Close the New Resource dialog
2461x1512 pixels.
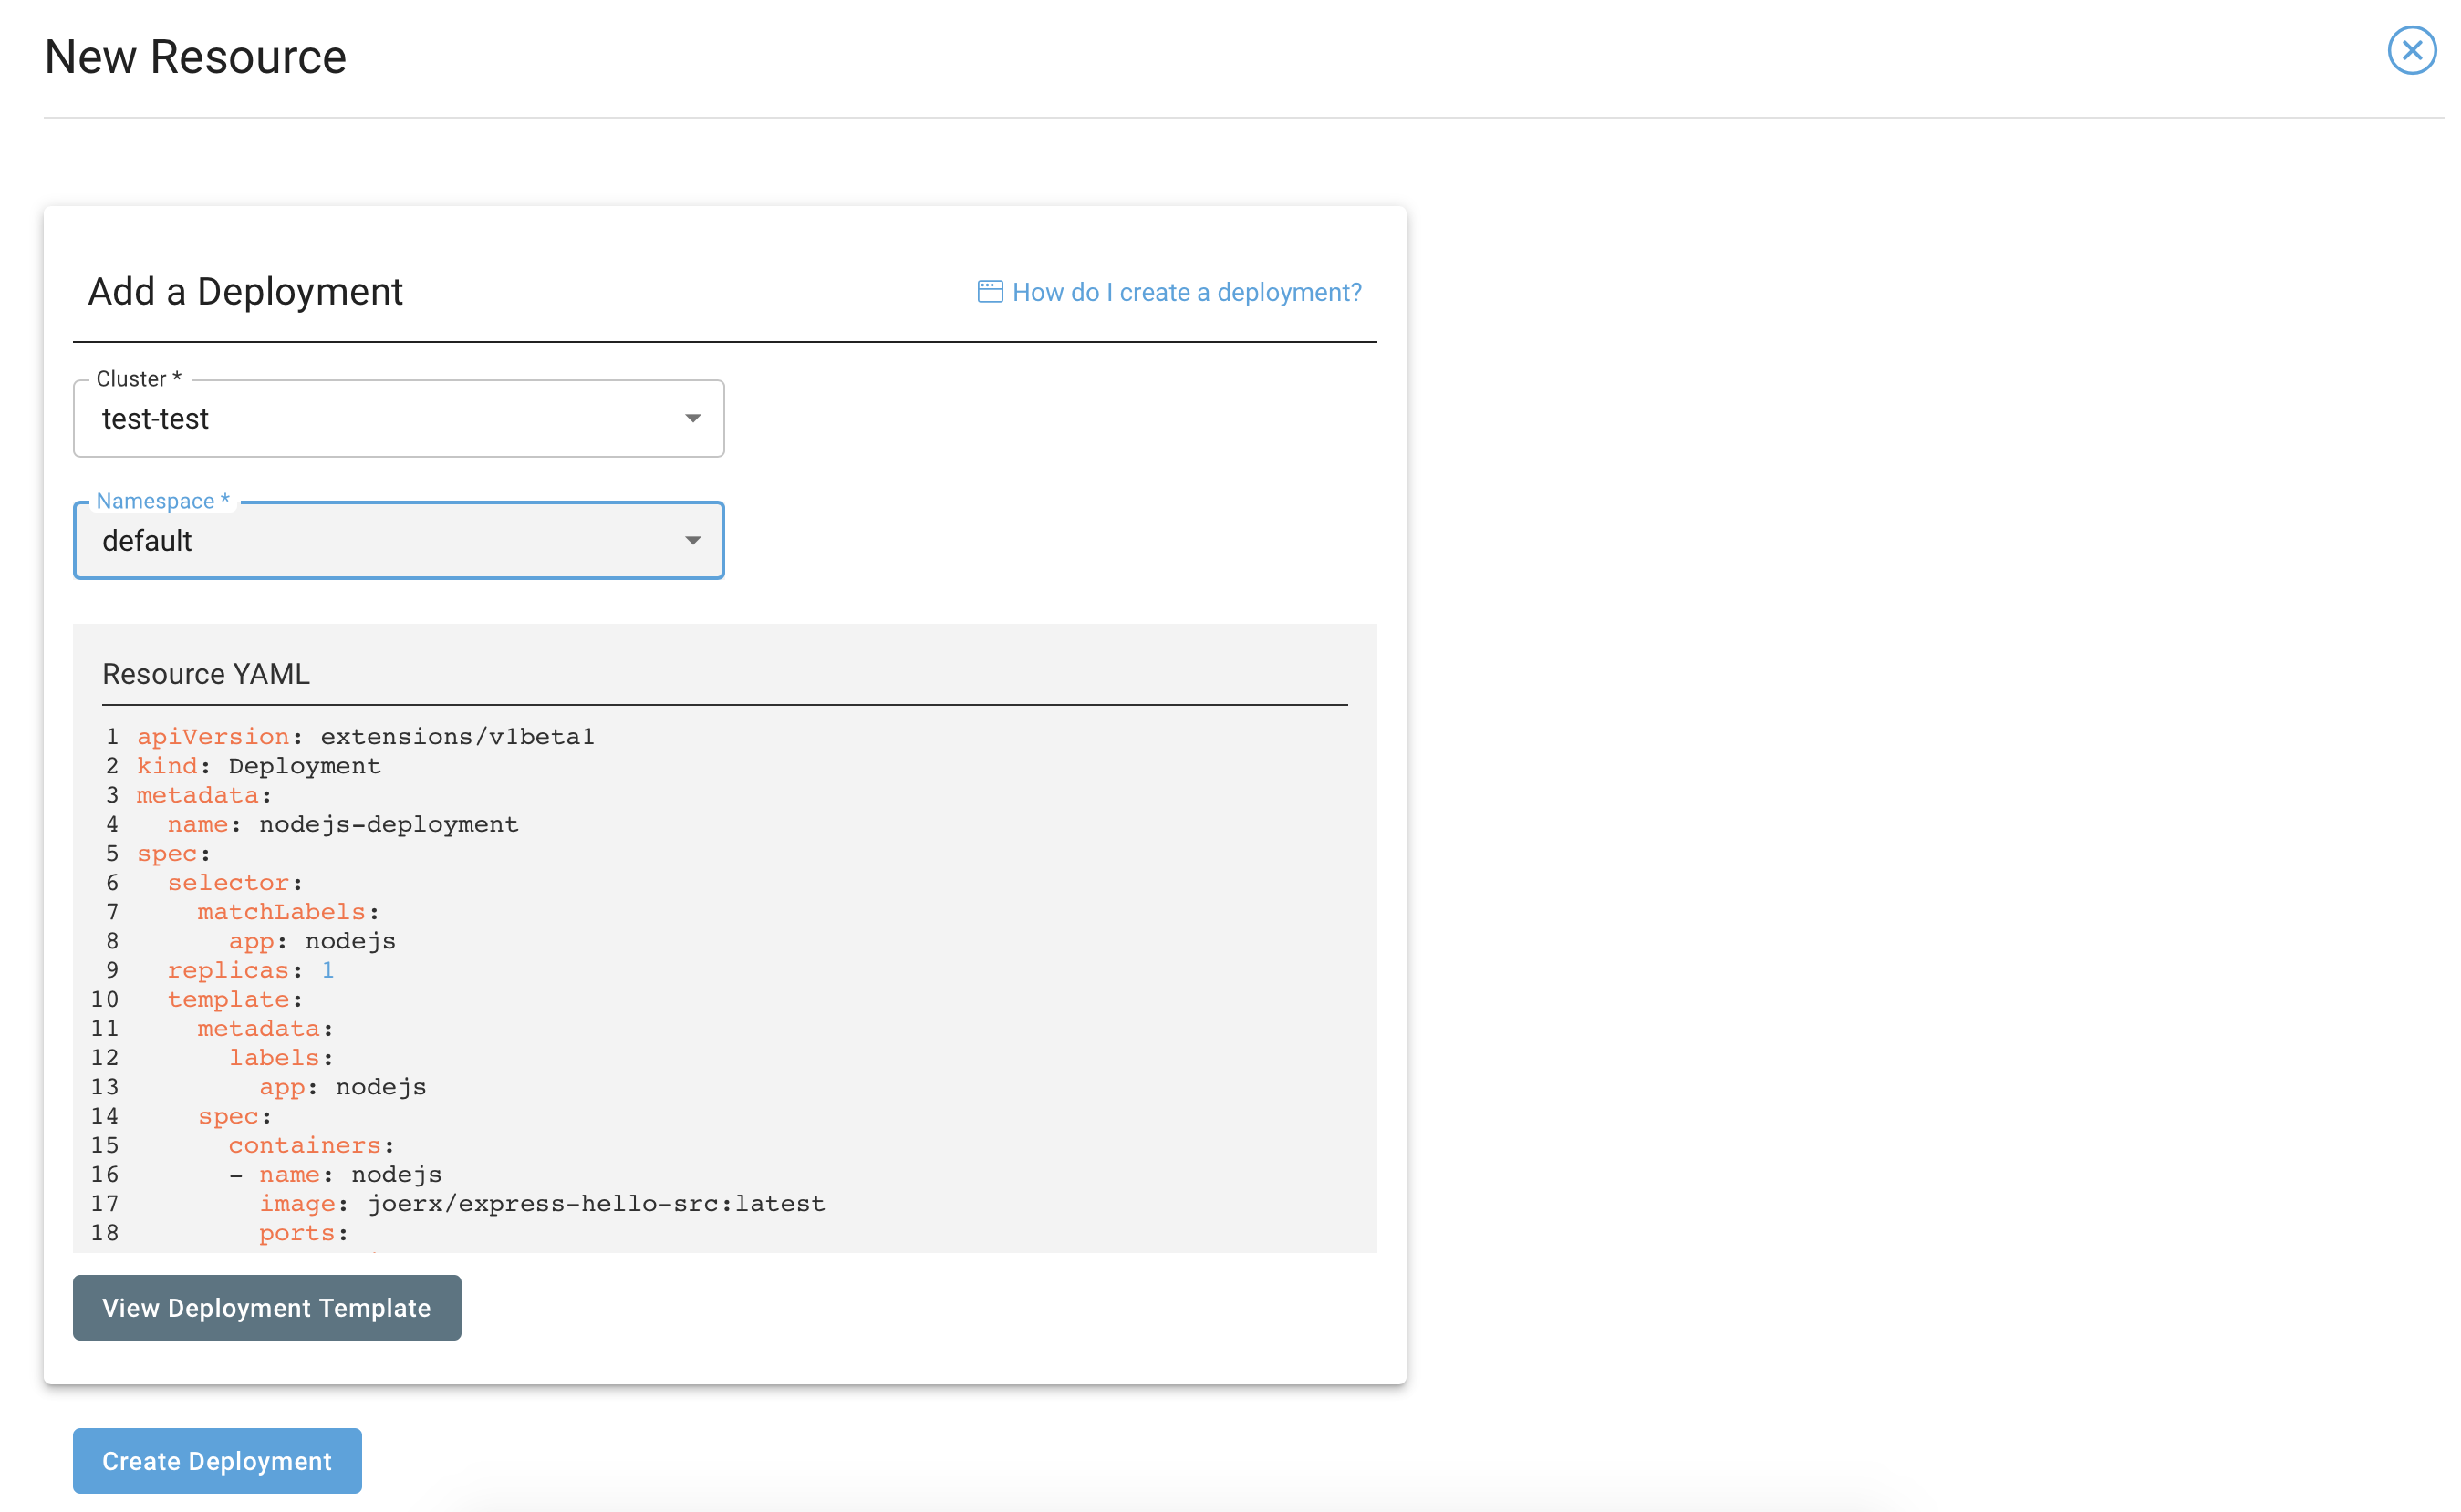pos(2411,50)
